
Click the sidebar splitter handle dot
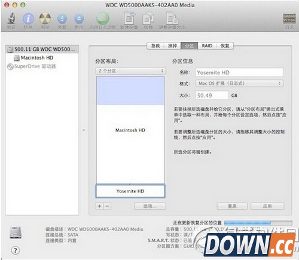[x=84, y=130]
